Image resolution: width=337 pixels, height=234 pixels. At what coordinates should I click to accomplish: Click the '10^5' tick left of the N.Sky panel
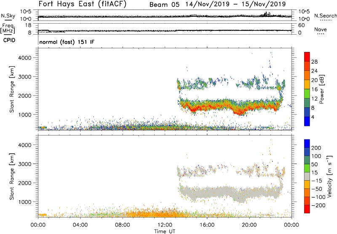click(26, 12)
